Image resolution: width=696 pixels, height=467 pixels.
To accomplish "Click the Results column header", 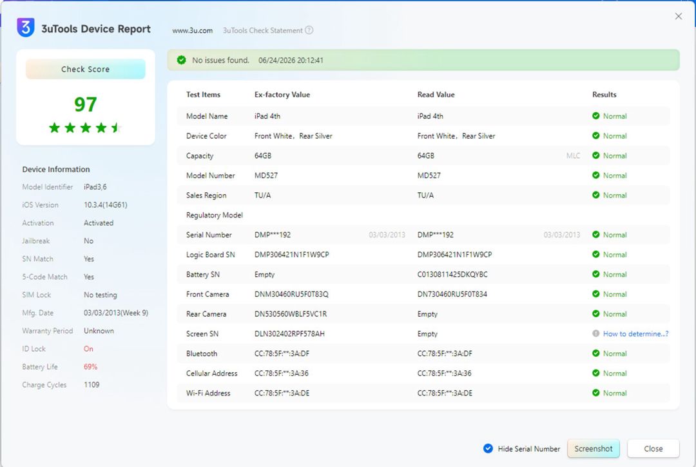I will tap(604, 95).
